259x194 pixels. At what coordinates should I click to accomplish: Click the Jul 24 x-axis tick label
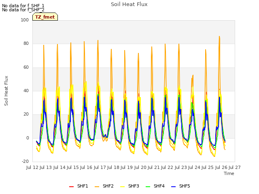[x=194, y=167]
